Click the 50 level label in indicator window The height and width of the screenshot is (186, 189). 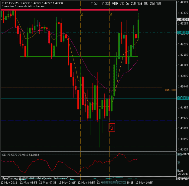pos(179,163)
